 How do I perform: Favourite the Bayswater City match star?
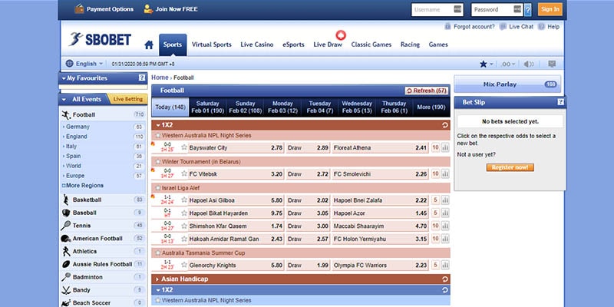(x=184, y=147)
